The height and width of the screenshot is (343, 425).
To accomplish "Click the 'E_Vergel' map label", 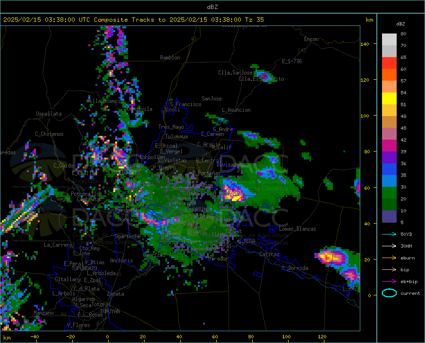I will pyautogui.click(x=171, y=151).
